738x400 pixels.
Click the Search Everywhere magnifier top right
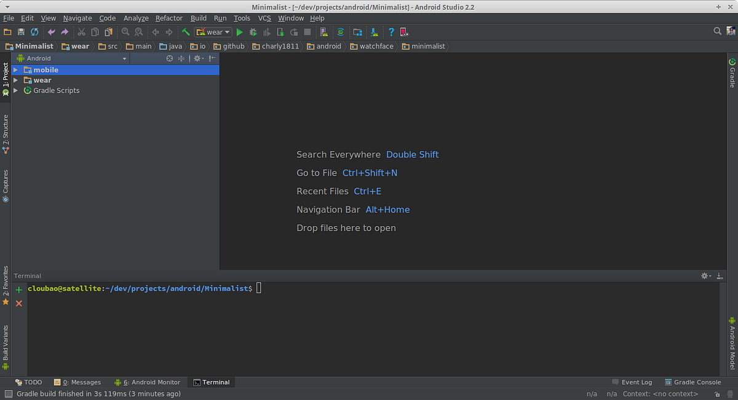pyautogui.click(x=717, y=31)
